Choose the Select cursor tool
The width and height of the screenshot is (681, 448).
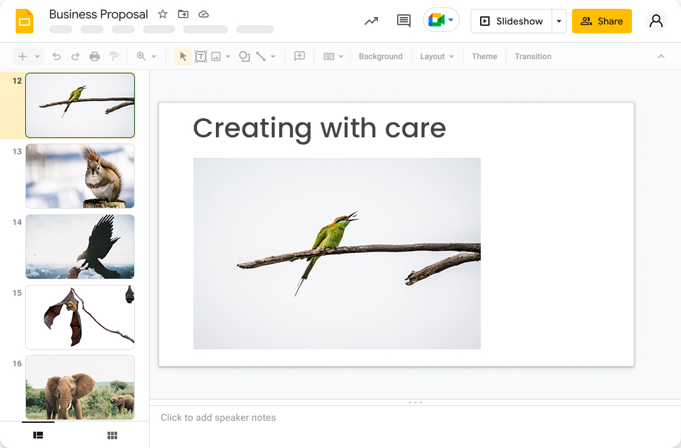(x=183, y=56)
